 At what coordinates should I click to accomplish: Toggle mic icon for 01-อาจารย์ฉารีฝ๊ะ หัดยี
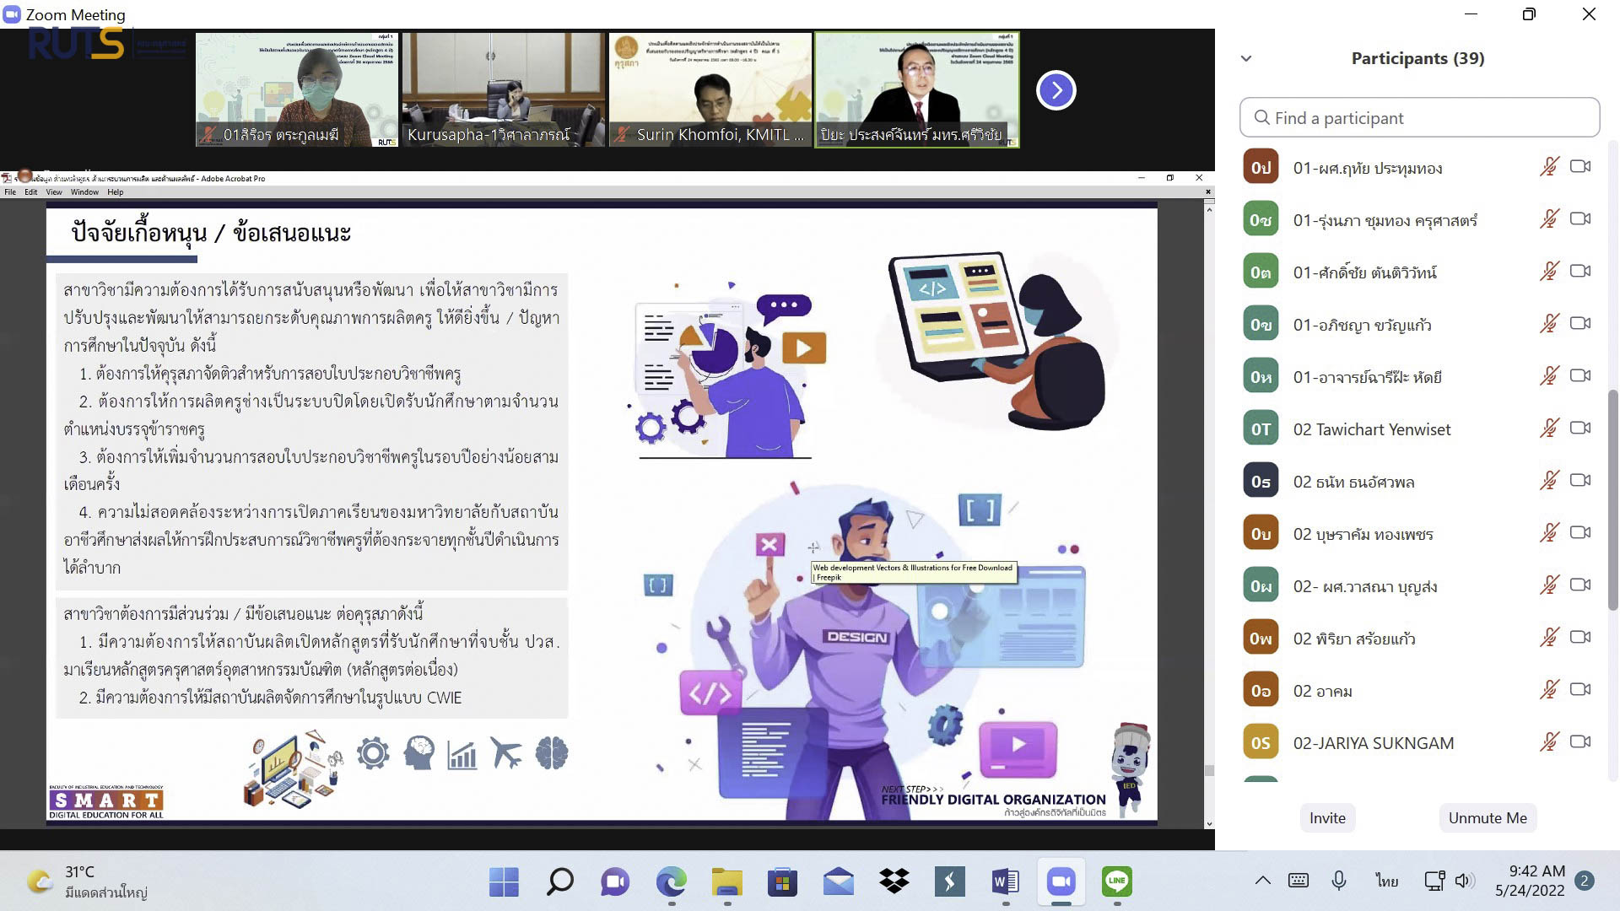pos(1549,376)
